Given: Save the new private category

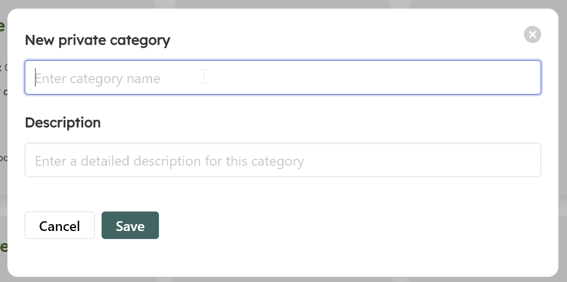Looking at the screenshot, I should [x=130, y=225].
